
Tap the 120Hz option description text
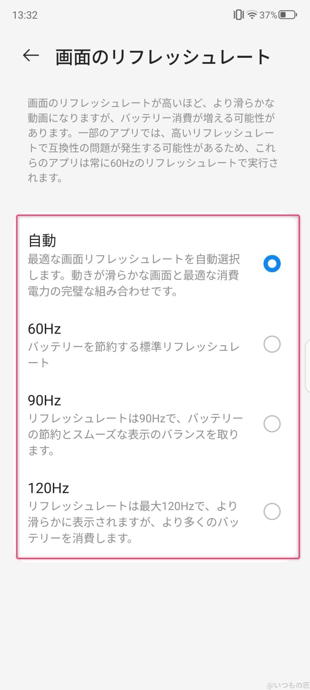(x=133, y=522)
